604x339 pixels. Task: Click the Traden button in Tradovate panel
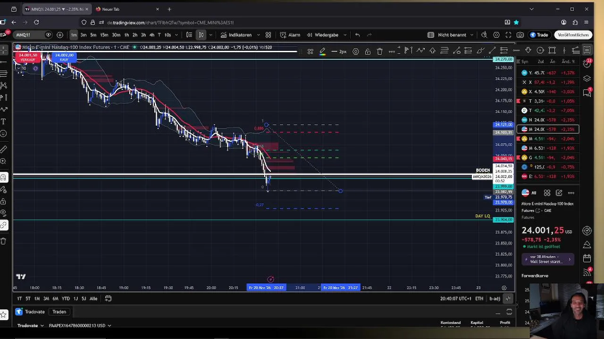pyautogui.click(x=59, y=312)
